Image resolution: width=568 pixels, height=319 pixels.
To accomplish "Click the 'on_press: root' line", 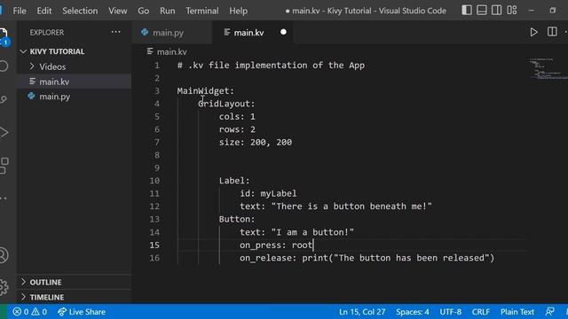I will click(276, 245).
